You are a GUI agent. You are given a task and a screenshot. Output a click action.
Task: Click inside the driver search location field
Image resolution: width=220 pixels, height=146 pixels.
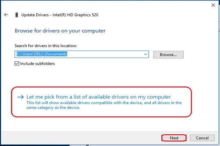point(106,54)
